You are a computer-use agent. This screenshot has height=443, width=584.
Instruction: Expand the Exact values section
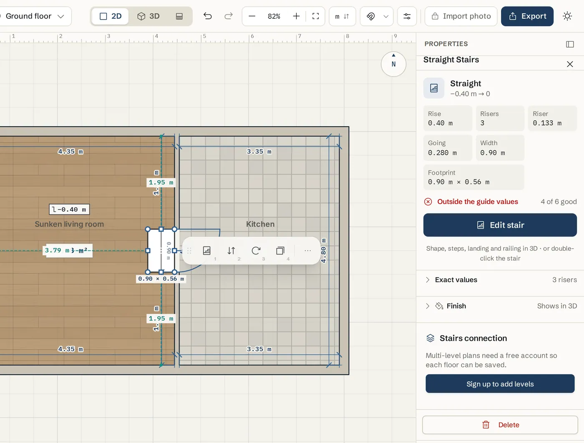500,280
